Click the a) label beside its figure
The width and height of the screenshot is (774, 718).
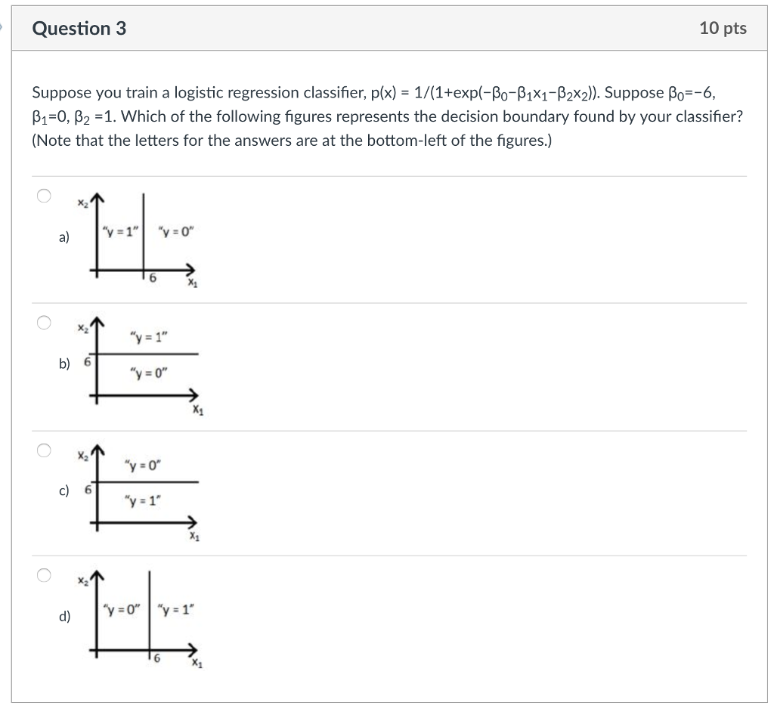(x=63, y=237)
